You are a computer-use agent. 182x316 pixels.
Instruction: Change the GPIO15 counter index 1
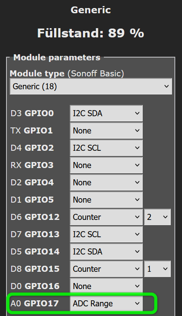(x=158, y=269)
